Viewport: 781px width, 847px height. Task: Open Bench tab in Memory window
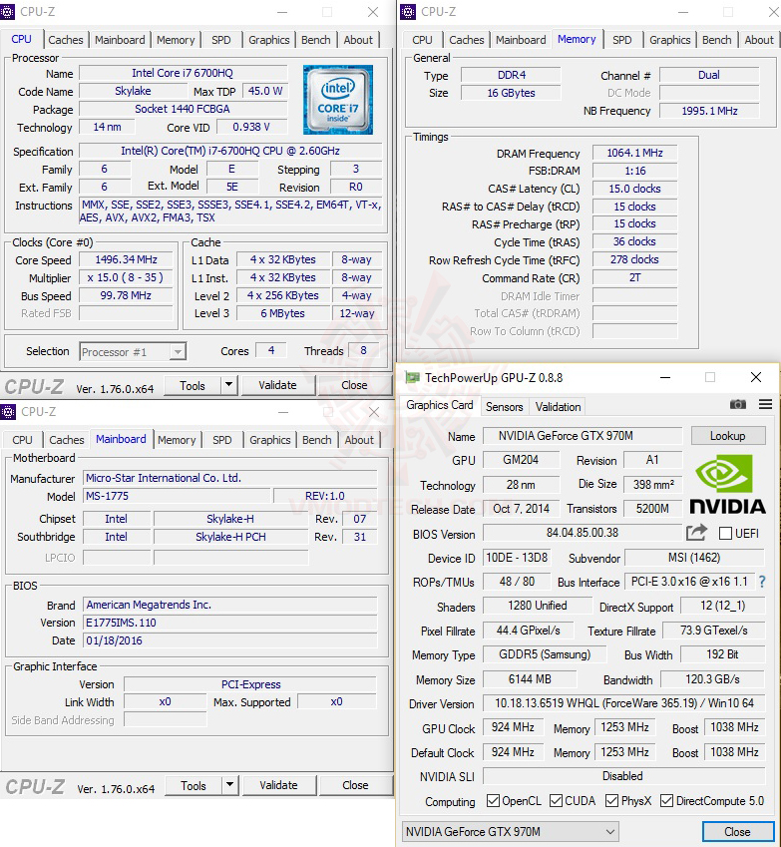pyautogui.click(x=717, y=40)
